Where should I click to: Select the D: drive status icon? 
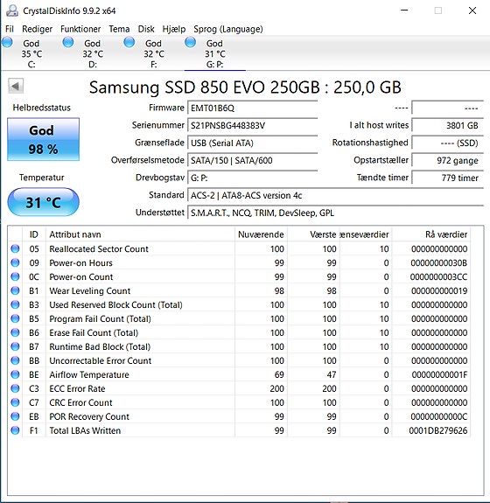point(68,42)
